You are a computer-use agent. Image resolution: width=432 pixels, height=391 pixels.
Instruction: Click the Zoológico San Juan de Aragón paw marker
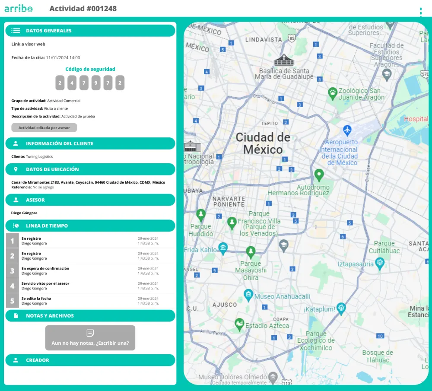(333, 94)
